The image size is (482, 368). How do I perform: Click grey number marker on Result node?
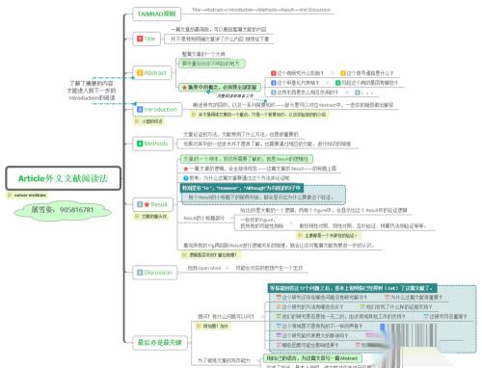pyautogui.click(x=140, y=204)
